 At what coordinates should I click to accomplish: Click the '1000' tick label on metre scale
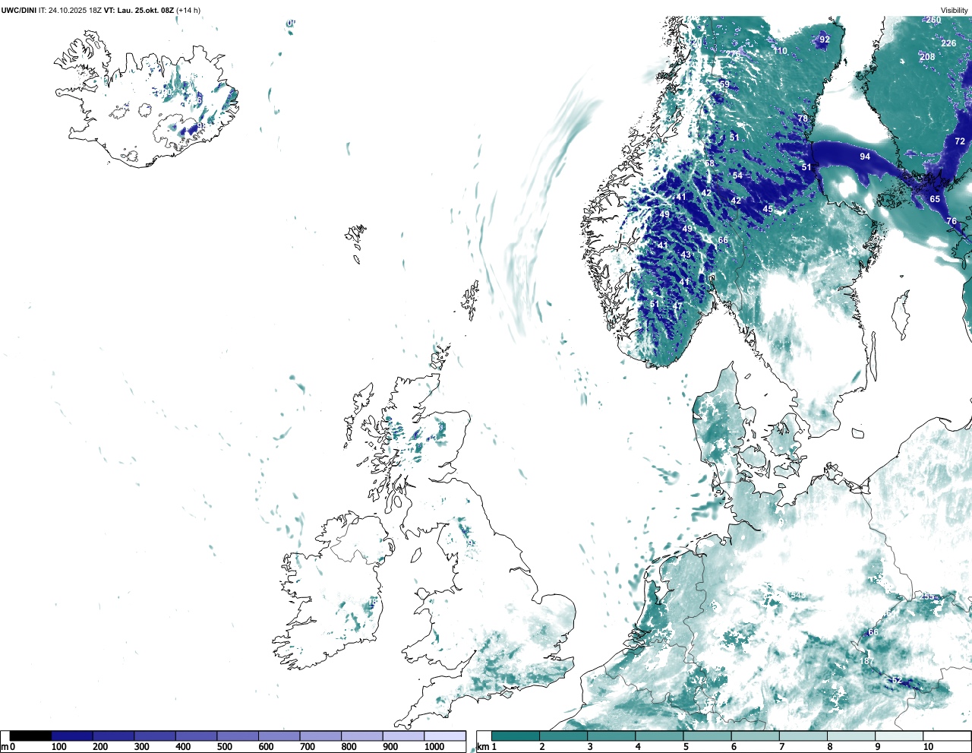[x=434, y=747]
